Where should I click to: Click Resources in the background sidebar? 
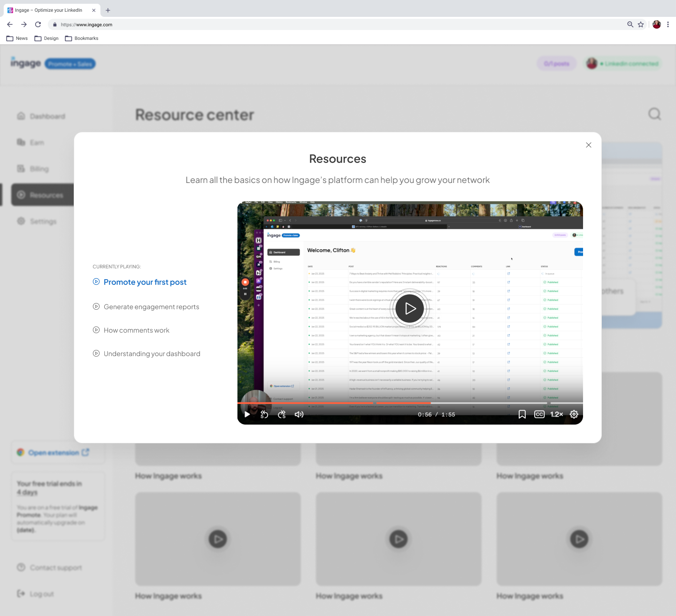[43, 195]
